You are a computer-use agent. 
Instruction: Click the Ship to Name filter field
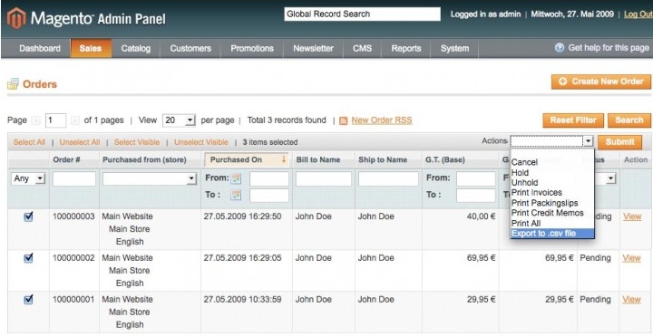[388, 178]
